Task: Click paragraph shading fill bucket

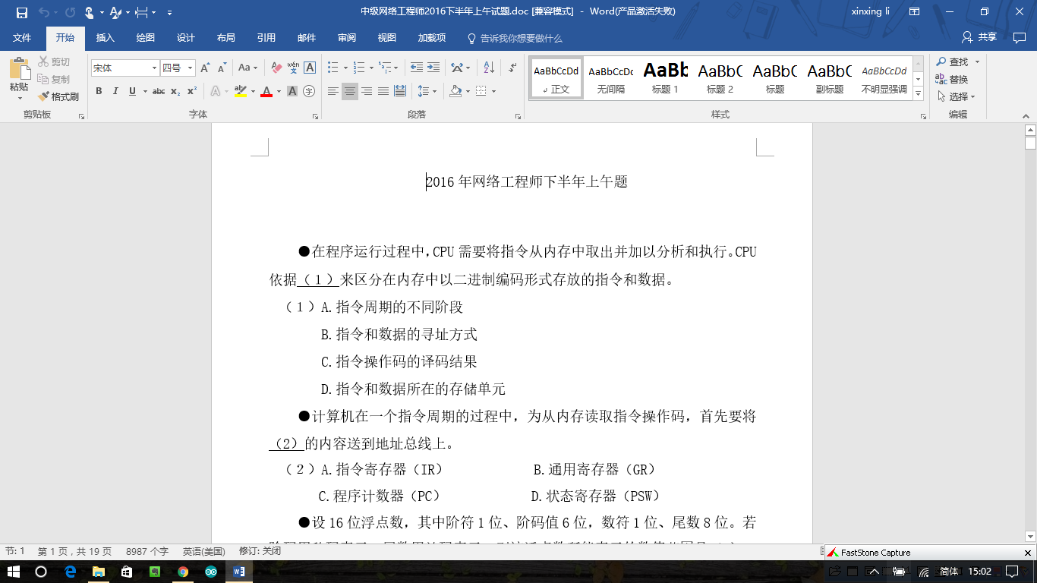Action: click(455, 91)
